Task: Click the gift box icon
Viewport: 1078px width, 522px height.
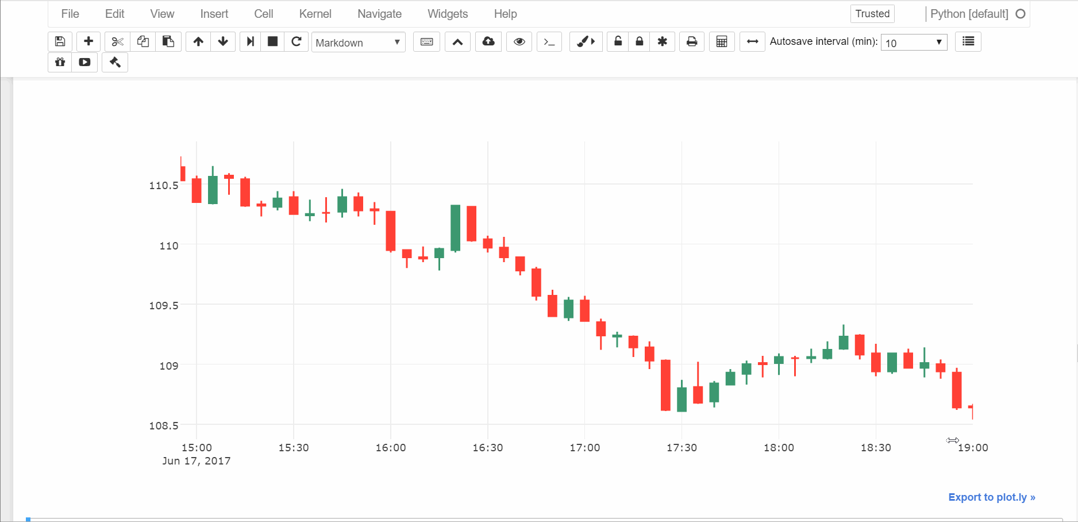Action: click(60, 62)
